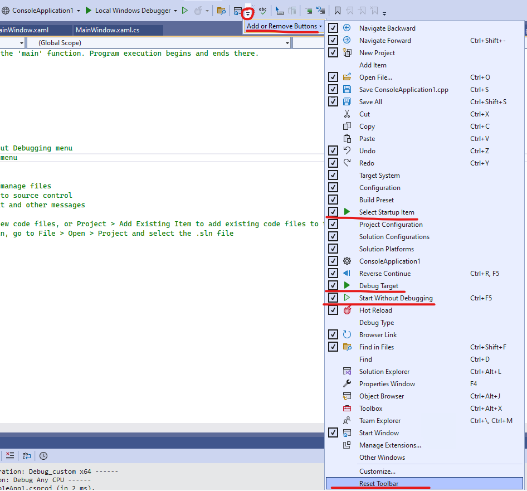This screenshot has height=491, width=527.
Task: Click the Team Explorer icon in menu
Action: (347, 420)
